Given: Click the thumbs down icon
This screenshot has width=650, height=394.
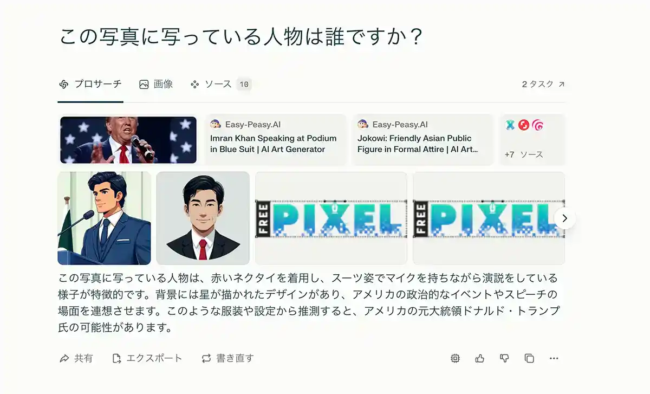Looking at the screenshot, I should [x=504, y=358].
